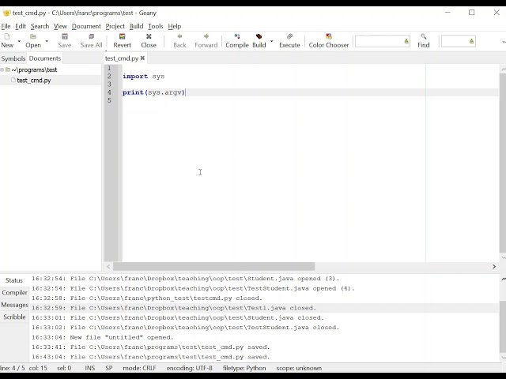This screenshot has width=506, height=379.
Task: Switch to the Messages tab
Action: click(x=14, y=305)
